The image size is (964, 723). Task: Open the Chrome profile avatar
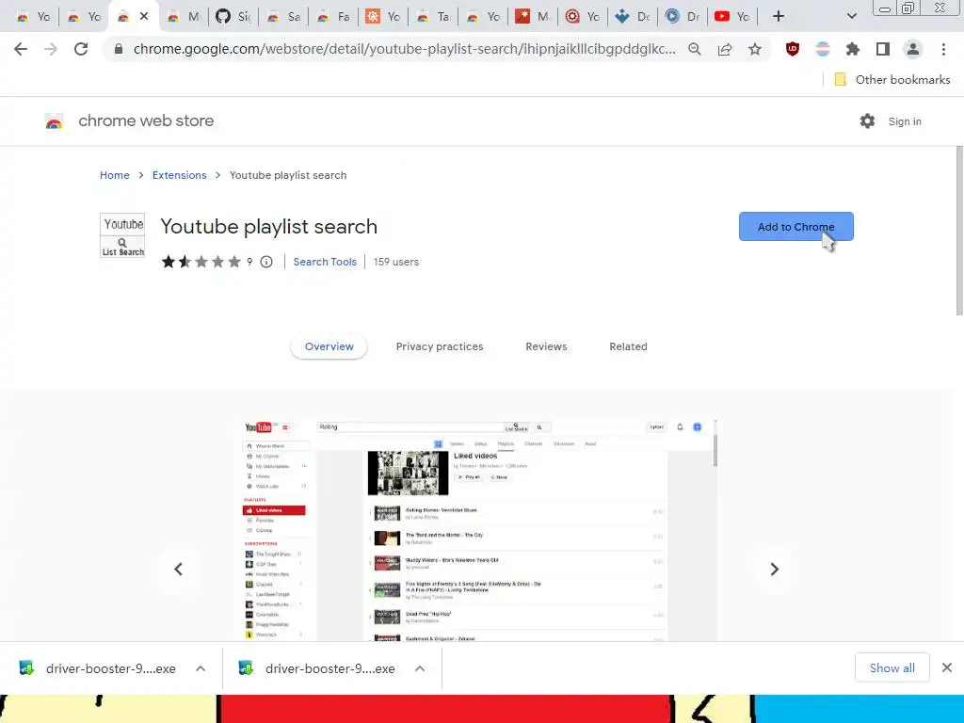tap(913, 49)
